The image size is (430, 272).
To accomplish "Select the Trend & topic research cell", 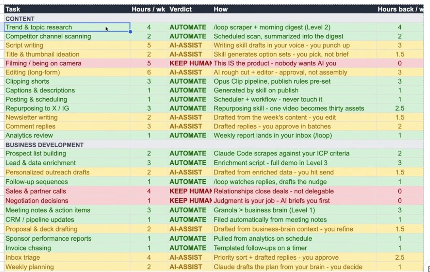I will tap(67, 27).
